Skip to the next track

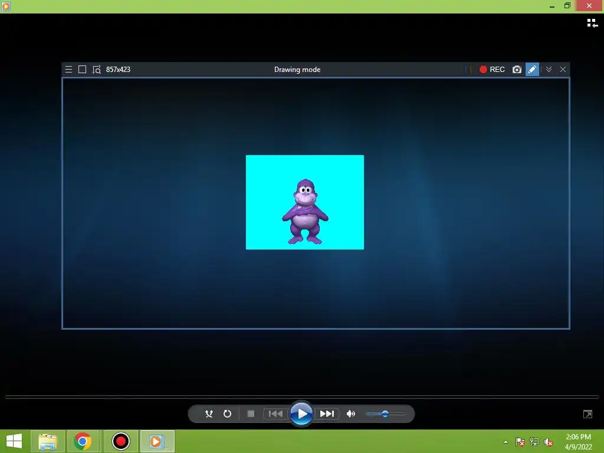[x=327, y=413]
